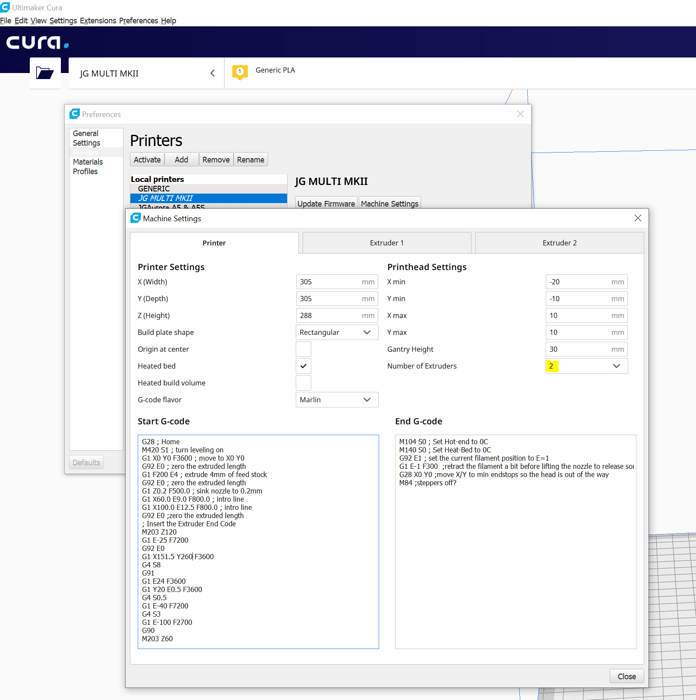This screenshot has height=700, width=696.
Task: Select Profiles in the Preferences sidebar
Action: pyautogui.click(x=96, y=172)
